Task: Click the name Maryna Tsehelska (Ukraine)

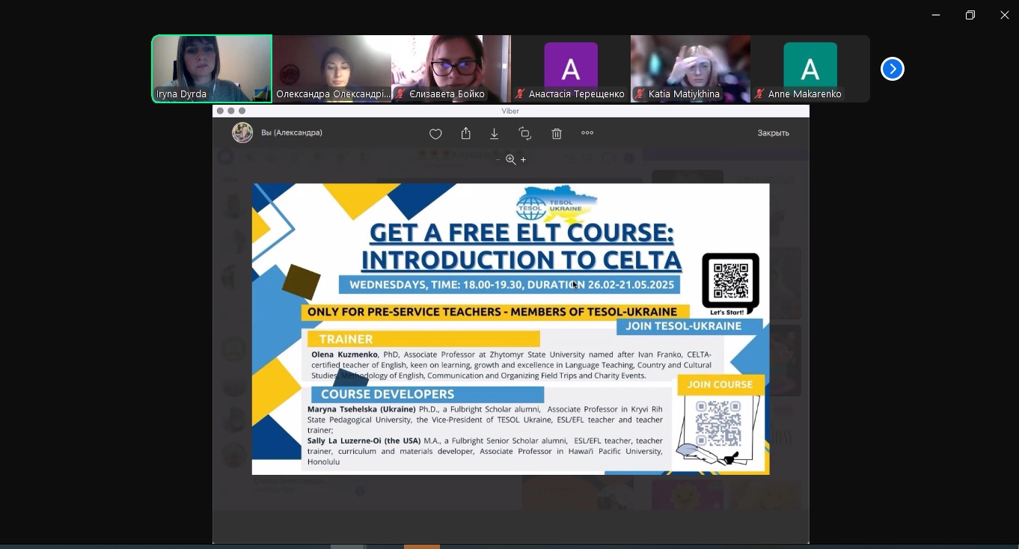Action: [361, 409]
